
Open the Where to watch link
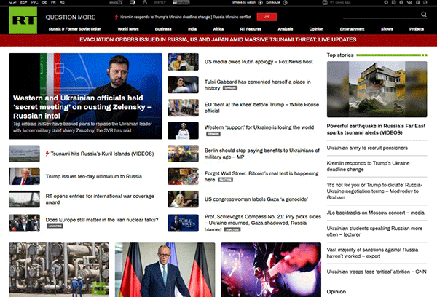pos(244,2)
